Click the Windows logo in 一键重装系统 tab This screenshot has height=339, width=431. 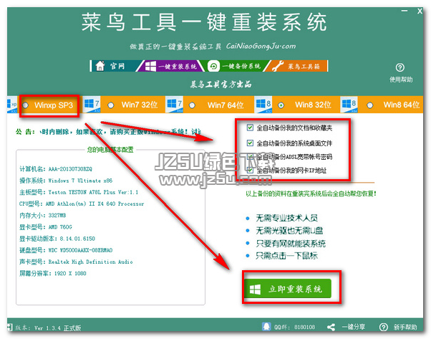[x=150, y=67]
